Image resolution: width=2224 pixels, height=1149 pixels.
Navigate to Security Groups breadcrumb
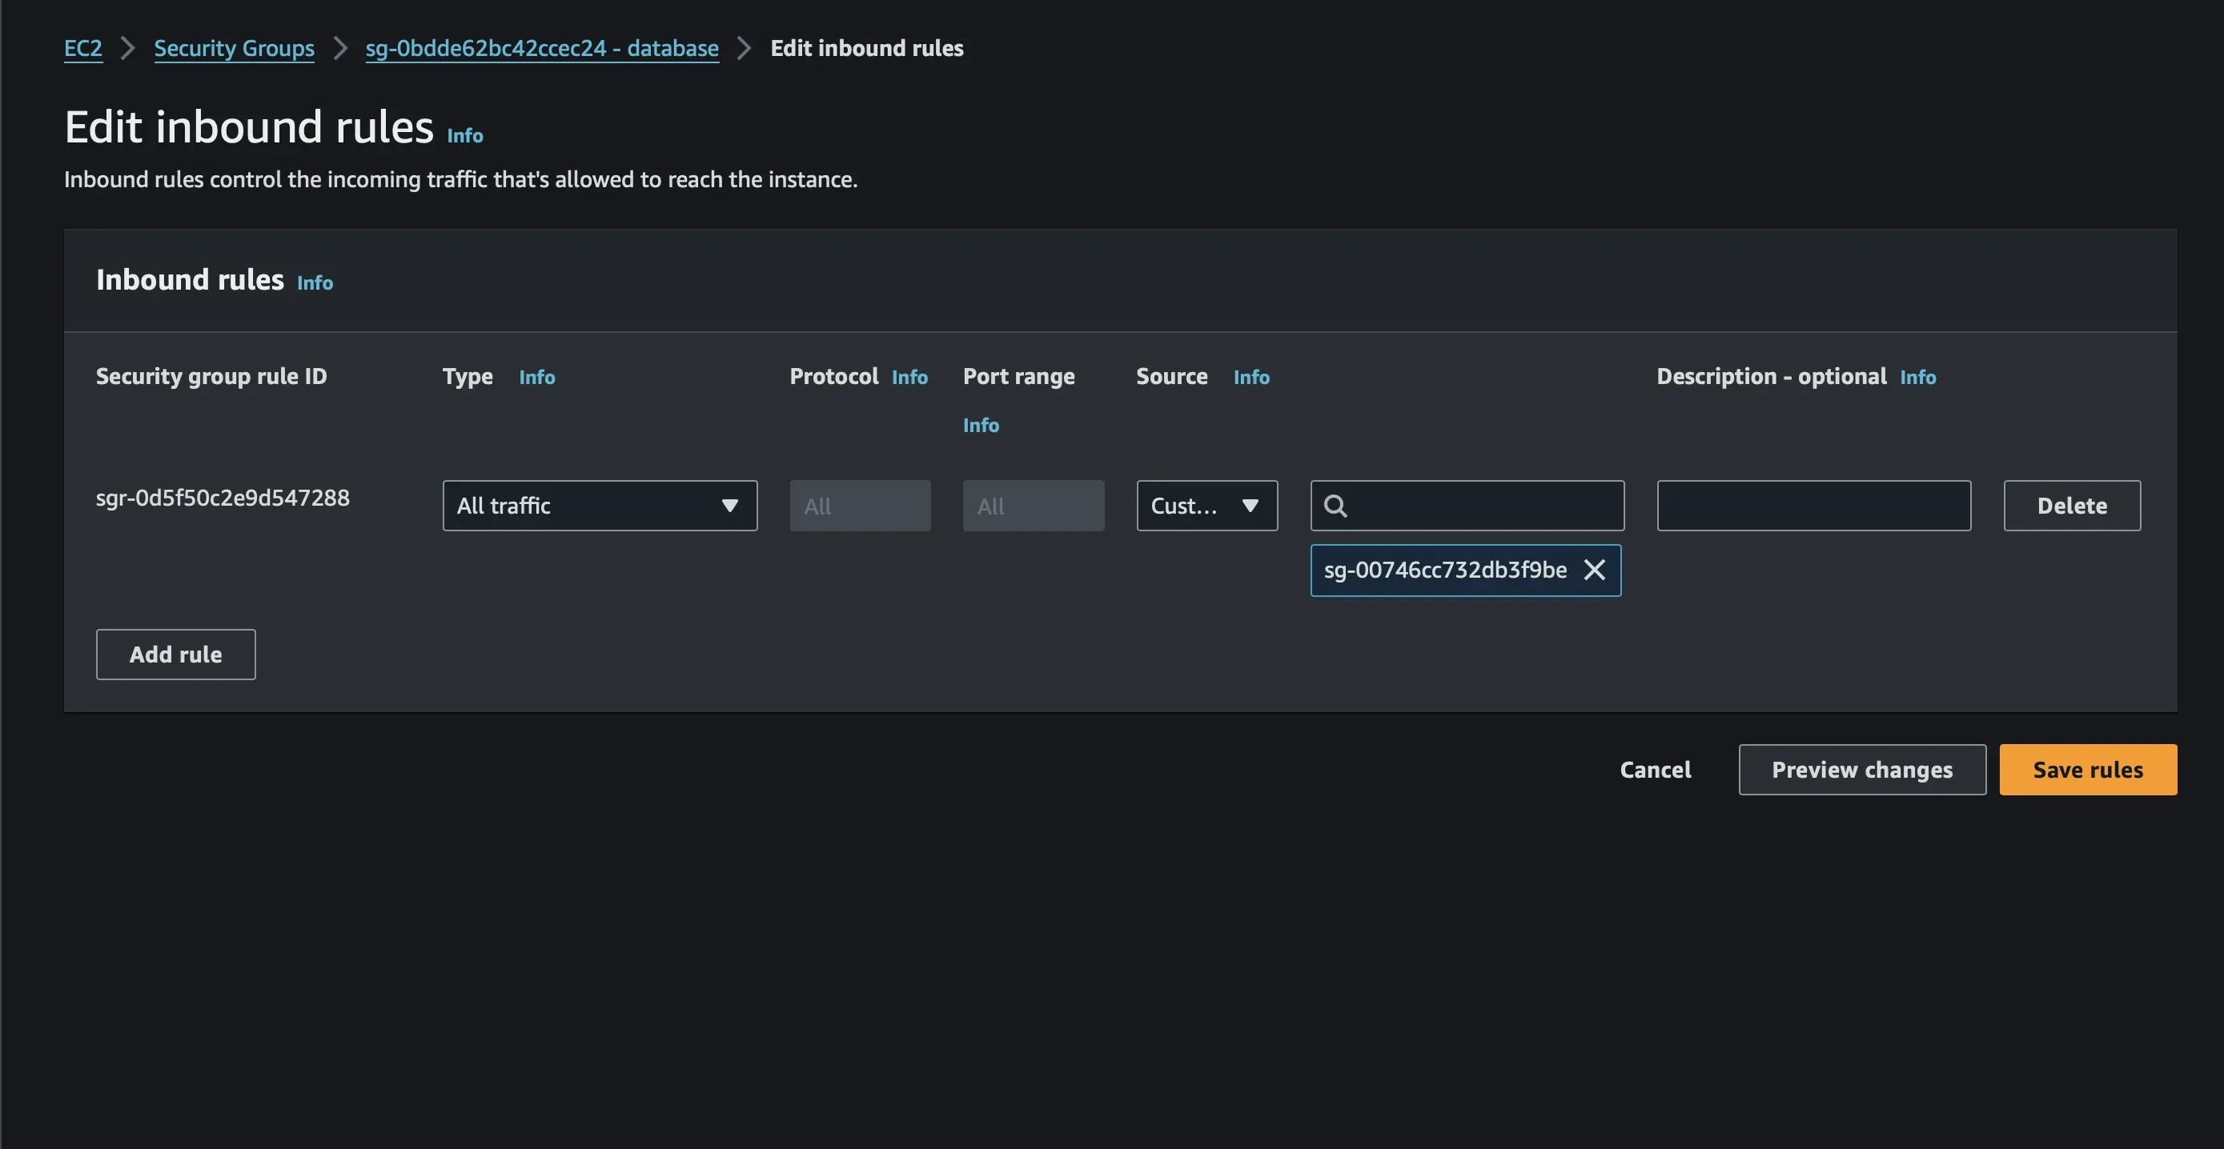click(234, 48)
